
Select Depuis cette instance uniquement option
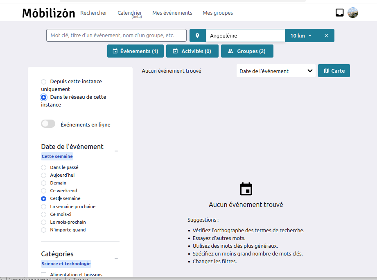tap(44, 82)
